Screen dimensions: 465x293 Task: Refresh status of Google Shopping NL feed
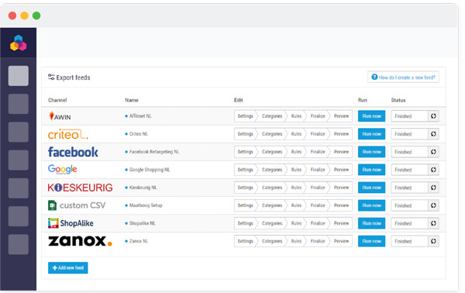433,170
